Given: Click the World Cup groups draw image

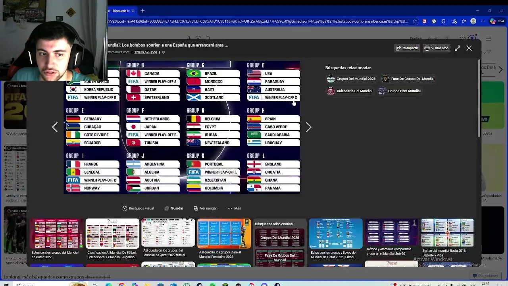Looking at the screenshot, I should [x=182, y=127].
